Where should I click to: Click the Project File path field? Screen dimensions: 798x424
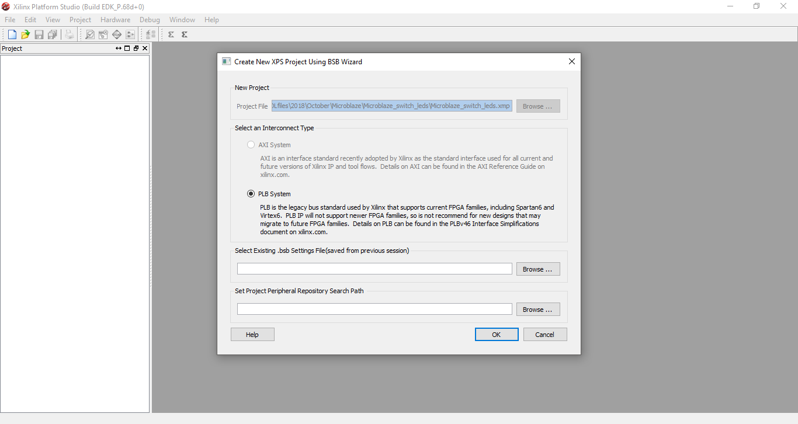tap(391, 106)
